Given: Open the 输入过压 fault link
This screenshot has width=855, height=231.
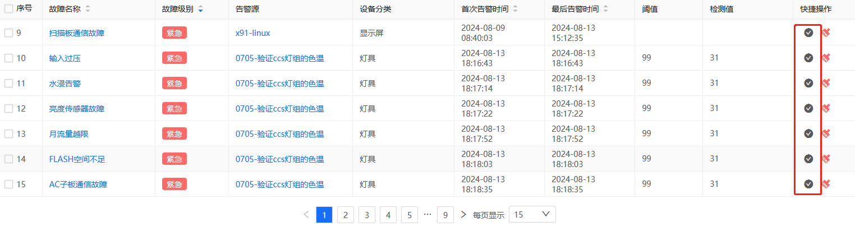Looking at the screenshot, I should tap(65, 58).
